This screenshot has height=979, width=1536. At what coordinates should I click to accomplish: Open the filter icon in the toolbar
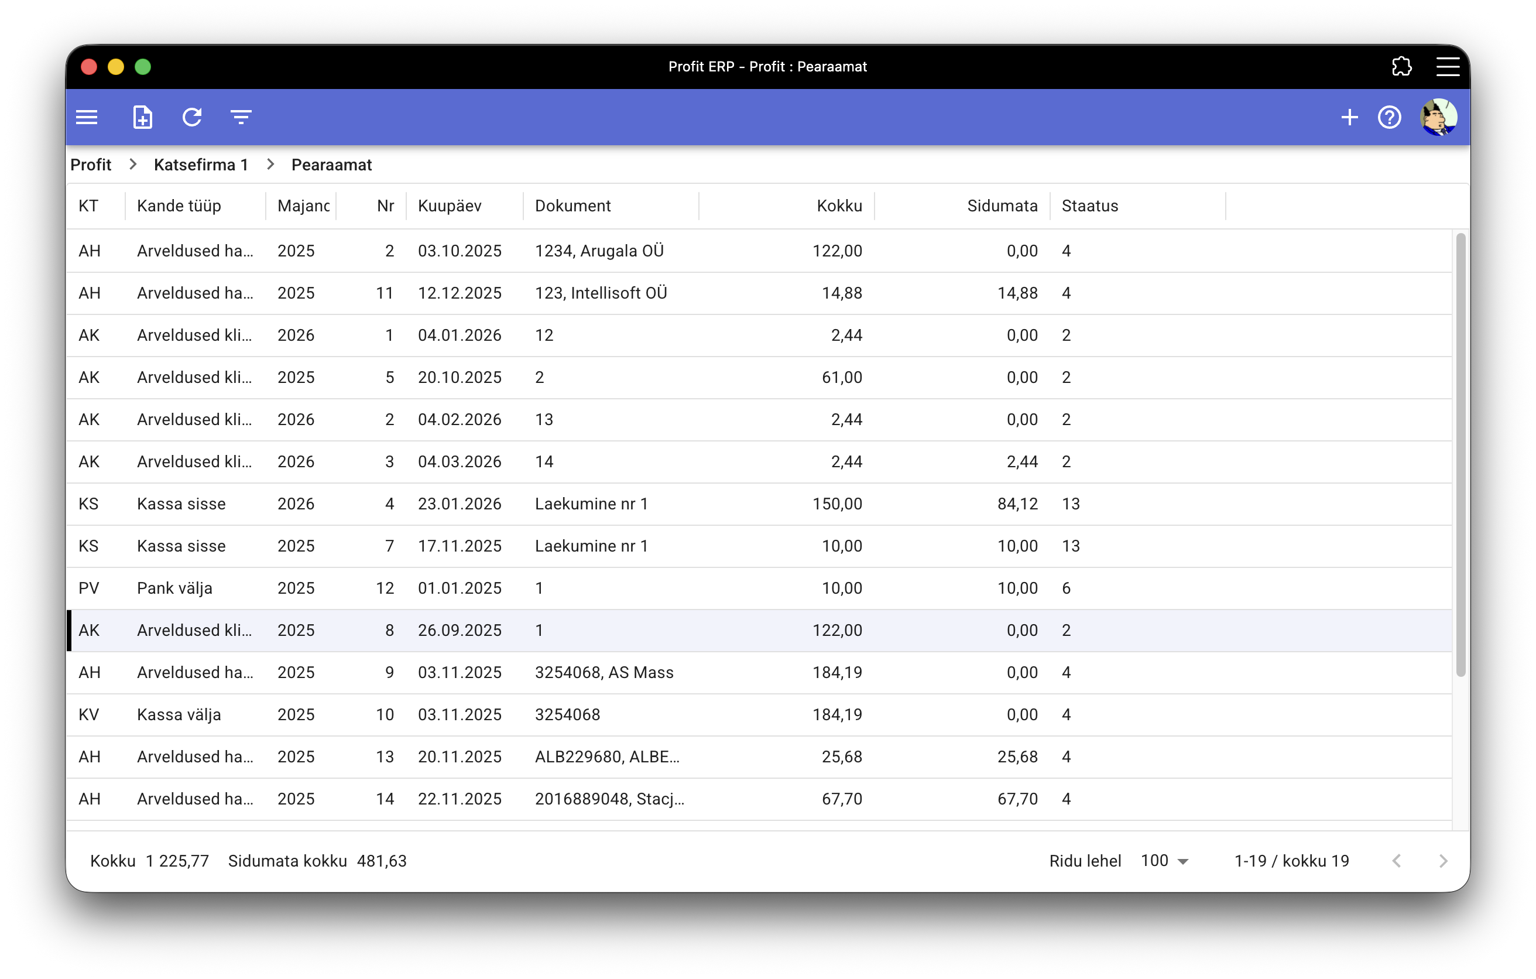[x=241, y=118]
